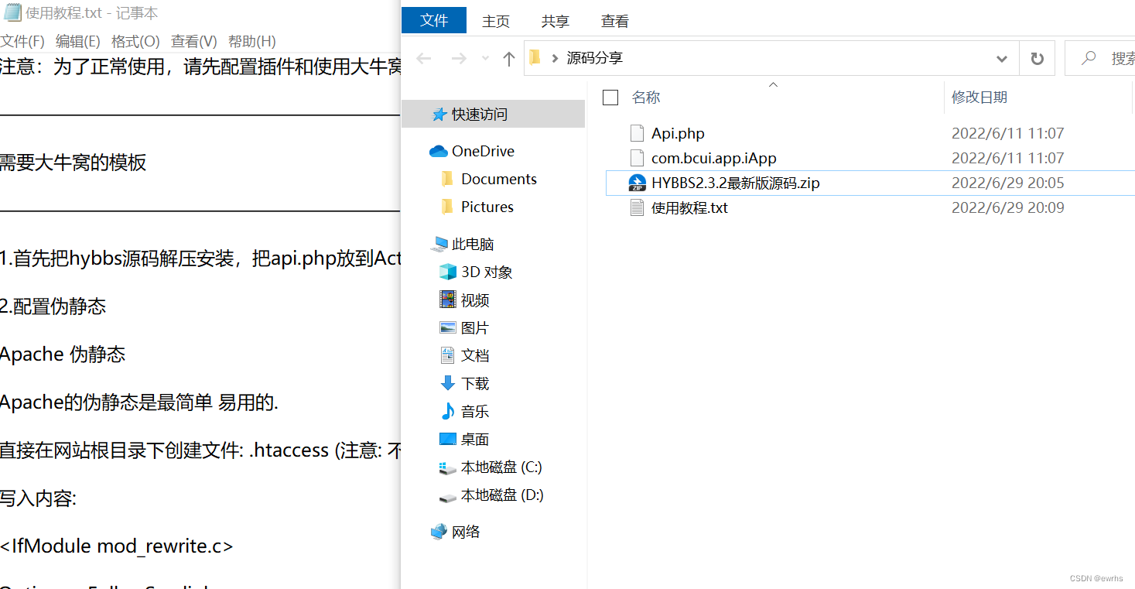Open the Api.php file
The image size is (1135, 589).
click(x=678, y=133)
